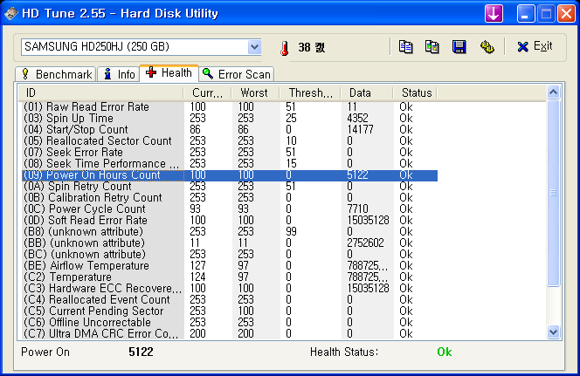Sort by the ID column header

101,93
